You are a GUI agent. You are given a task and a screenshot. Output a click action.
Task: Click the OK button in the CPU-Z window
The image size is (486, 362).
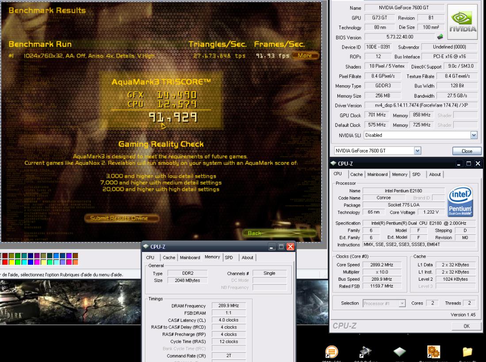click(467, 326)
